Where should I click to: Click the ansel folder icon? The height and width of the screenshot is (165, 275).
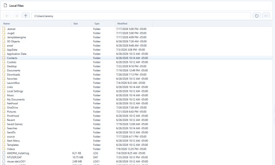[x=4, y=45]
